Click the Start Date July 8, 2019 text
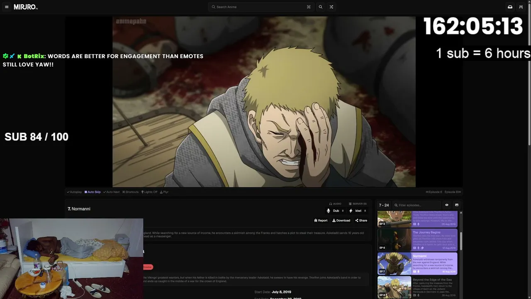The width and height of the screenshot is (531, 299). (x=273, y=292)
